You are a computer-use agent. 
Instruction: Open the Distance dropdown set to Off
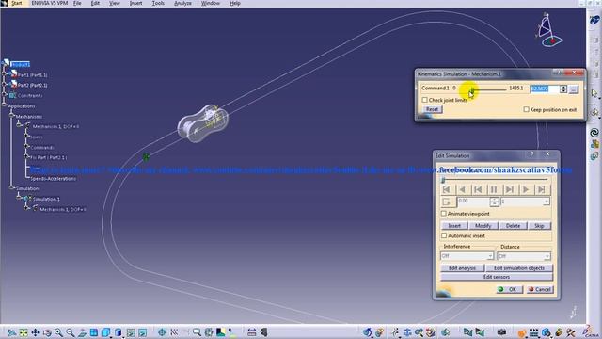pyautogui.click(x=524, y=256)
